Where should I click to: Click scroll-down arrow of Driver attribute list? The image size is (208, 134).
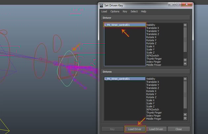(185, 64)
